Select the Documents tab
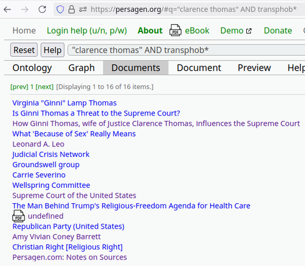Image resolution: width=305 pixels, height=266 pixels. pyautogui.click(x=136, y=68)
